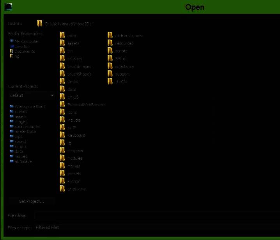Click the My Computer bookmark

coord(27,41)
